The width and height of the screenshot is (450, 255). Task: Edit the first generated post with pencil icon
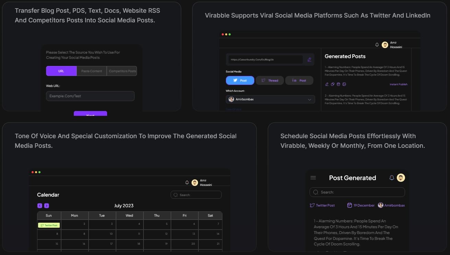pos(327,84)
